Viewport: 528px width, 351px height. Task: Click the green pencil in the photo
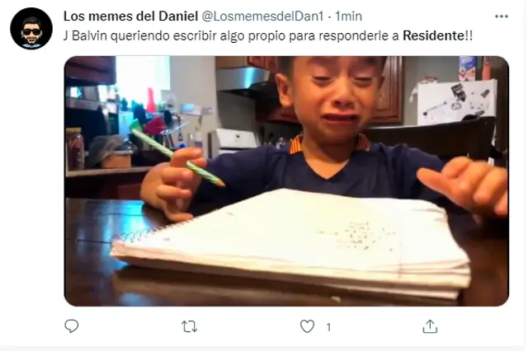tap(177, 157)
